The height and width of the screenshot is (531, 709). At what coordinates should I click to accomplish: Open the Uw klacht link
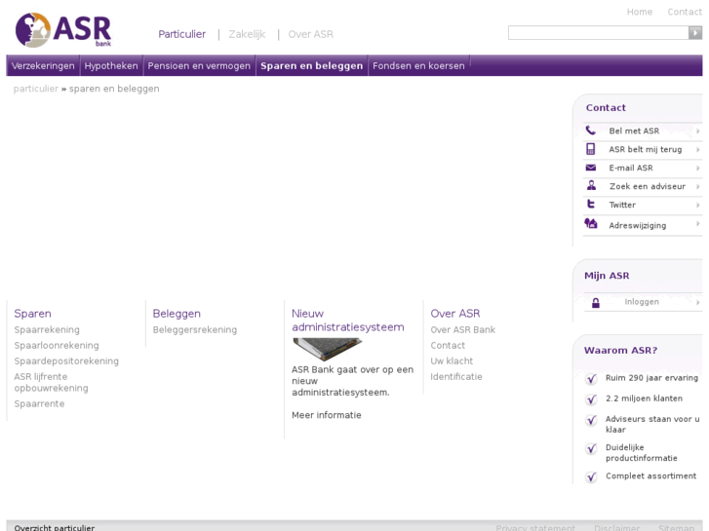pos(452,361)
